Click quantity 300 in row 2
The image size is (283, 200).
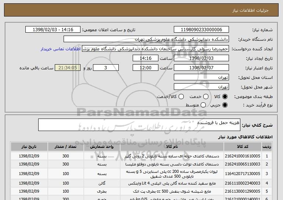pos(66,164)
